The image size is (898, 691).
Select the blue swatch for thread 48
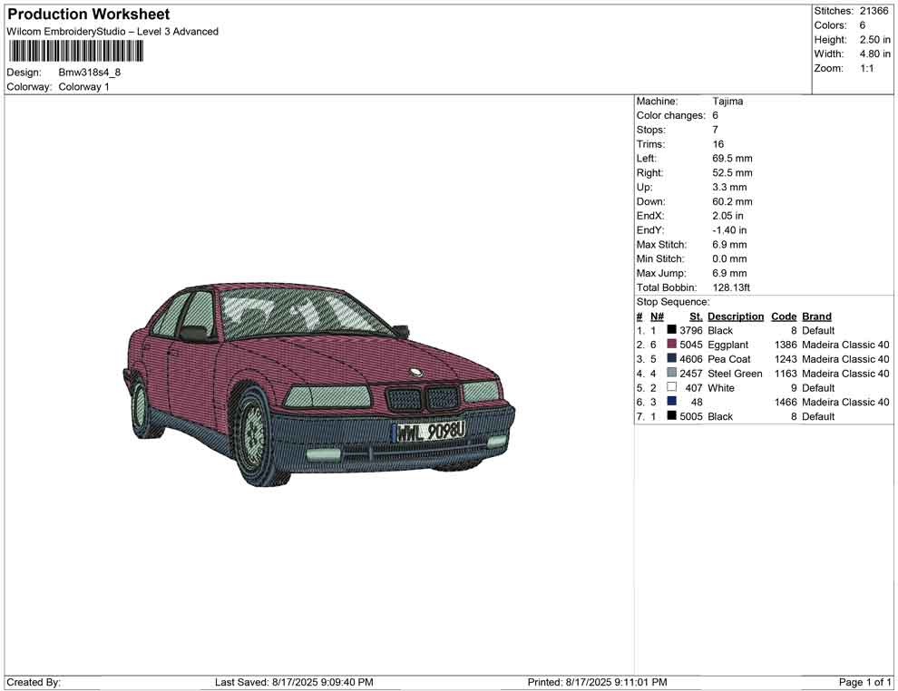pyautogui.click(x=671, y=402)
